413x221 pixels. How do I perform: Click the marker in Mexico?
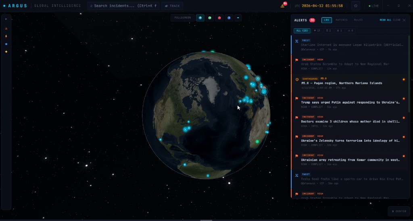[x=160, y=140]
